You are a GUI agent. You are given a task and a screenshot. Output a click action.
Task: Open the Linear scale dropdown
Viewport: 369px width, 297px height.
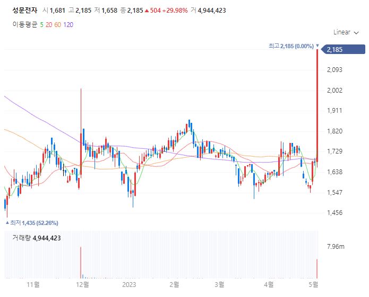point(346,32)
